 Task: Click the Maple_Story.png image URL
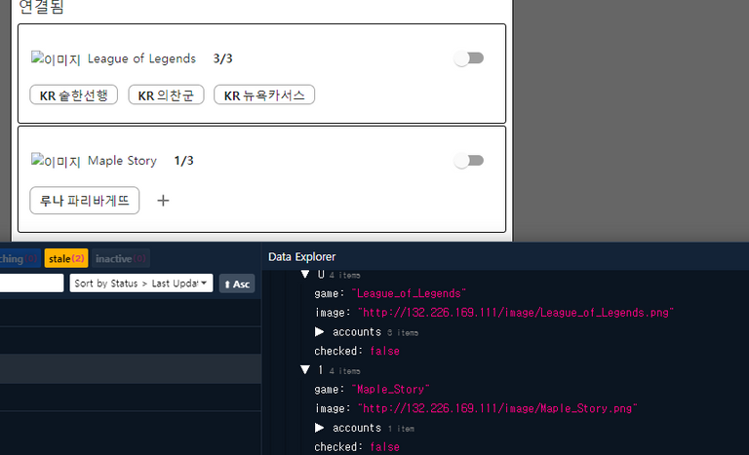click(497, 408)
